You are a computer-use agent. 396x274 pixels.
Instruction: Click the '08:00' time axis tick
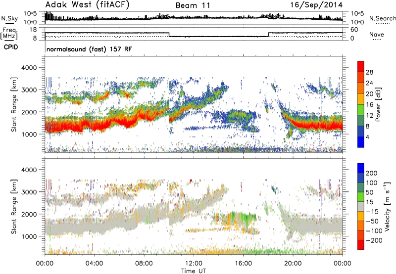[144, 264]
